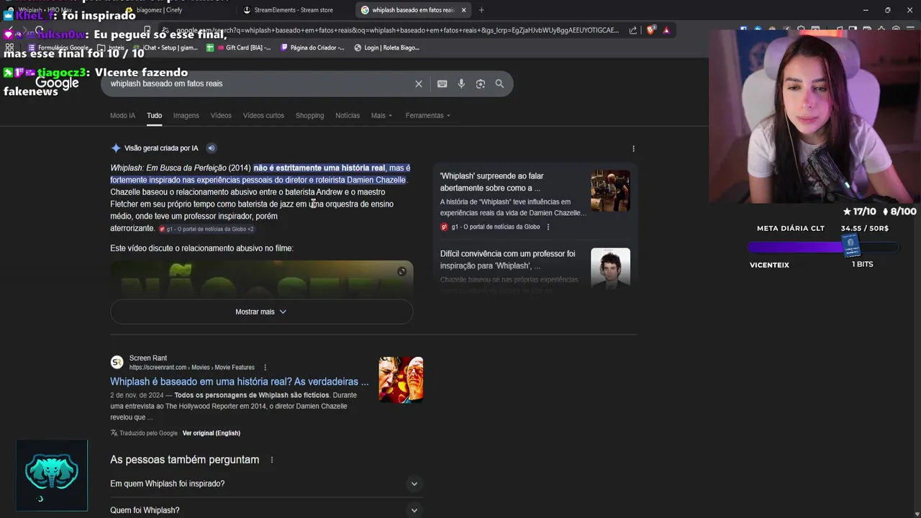The image size is (921, 518).
Task: Open AI overview three-dot options menu
Action: tap(633, 148)
